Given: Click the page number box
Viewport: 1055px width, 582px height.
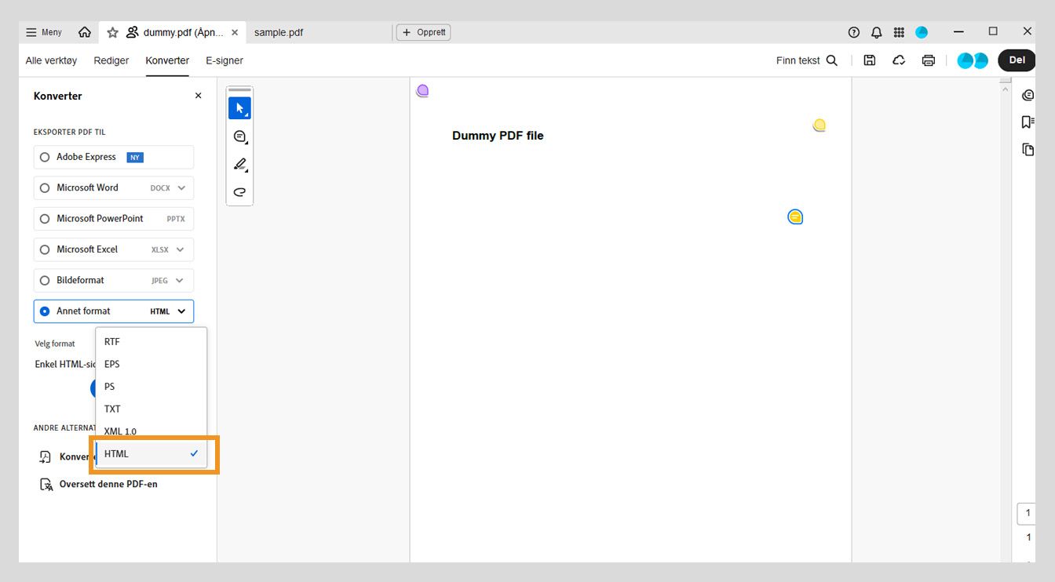Looking at the screenshot, I should [1028, 514].
